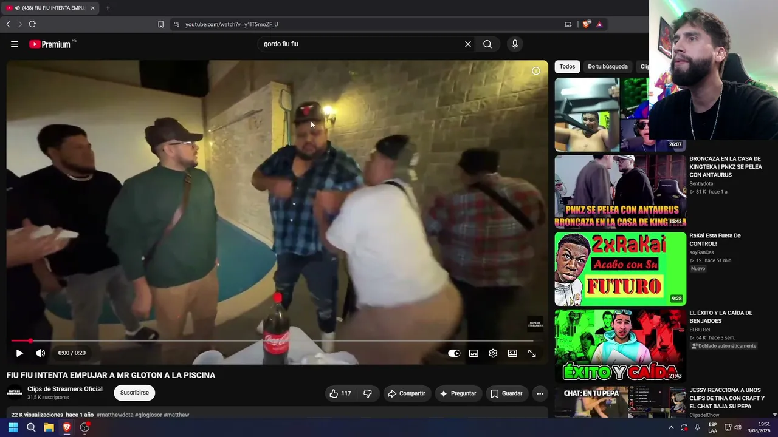Open the taskbar clock and date
The width and height of the screenshot is (778, 437).
pos(759,427)
